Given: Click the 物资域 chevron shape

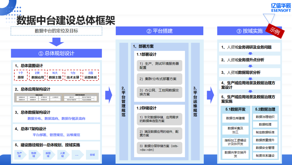Looking at the screenshot, I should point(34,154).
